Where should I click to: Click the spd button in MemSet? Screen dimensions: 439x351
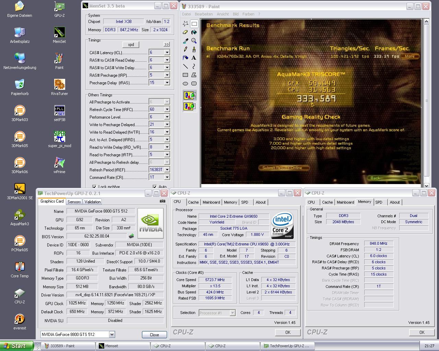[x=131, y=45]
